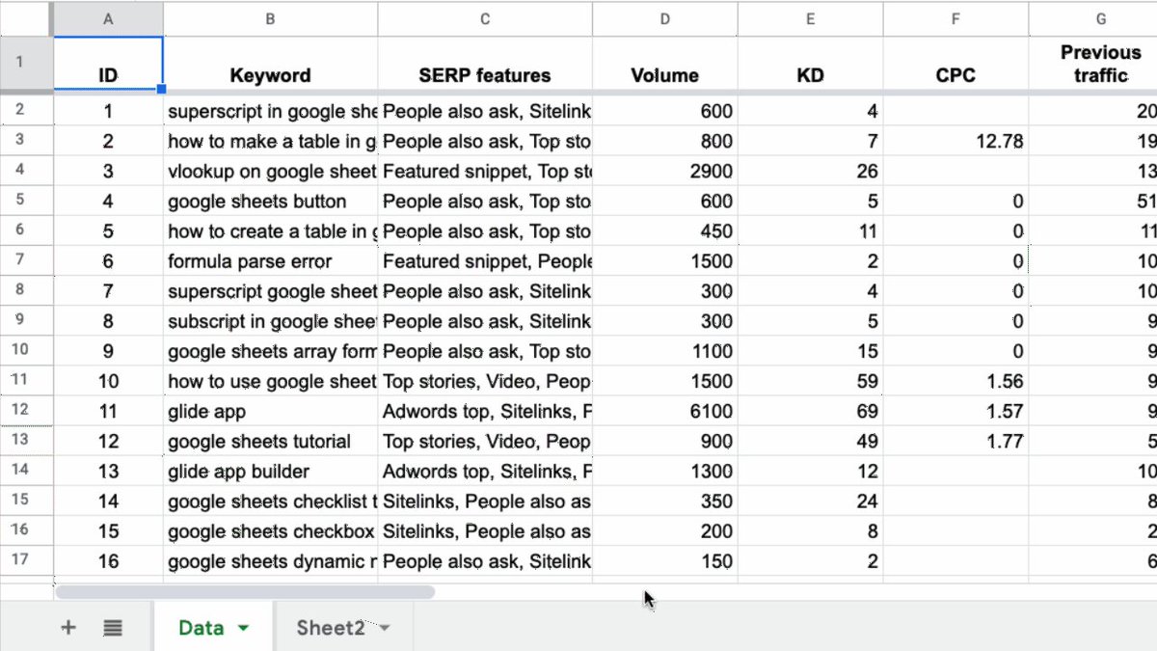Select column F header
This screenshot has height=651, width=1157.
(x=955, y=18)
